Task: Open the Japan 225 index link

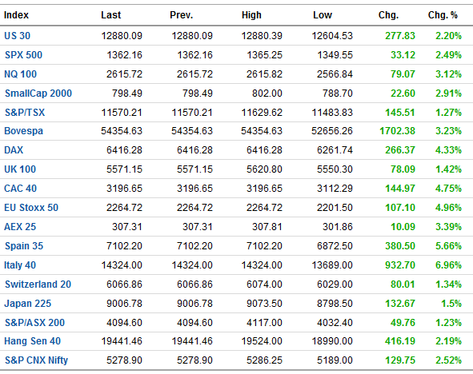Action: 28,304
